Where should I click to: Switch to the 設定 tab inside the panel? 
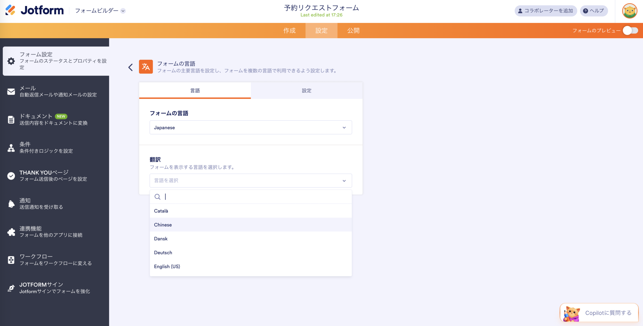coord(306,90)
